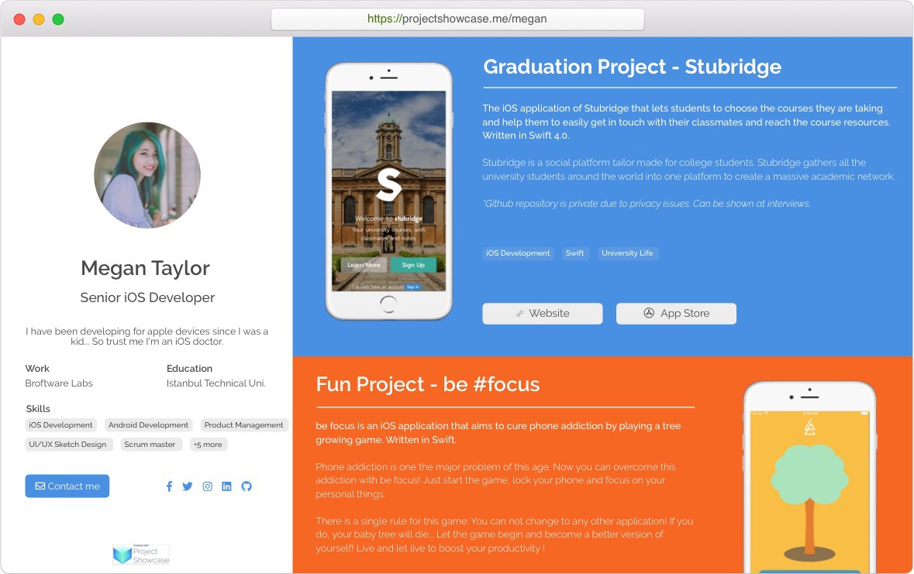Click the Megan Taylor name text
The width and height of the screenshot is (914, 574).
coord(145,268)
